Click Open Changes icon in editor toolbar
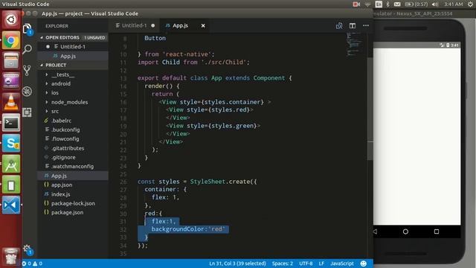476x268 pixels. point(339,26)
